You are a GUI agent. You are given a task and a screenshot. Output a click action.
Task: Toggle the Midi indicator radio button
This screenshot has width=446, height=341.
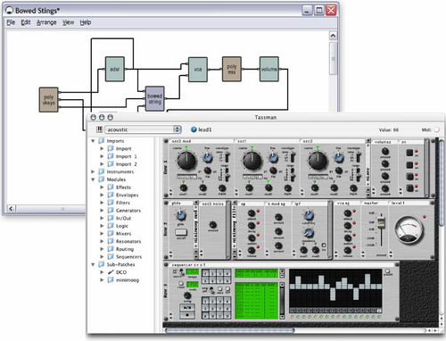click(436, 129)
